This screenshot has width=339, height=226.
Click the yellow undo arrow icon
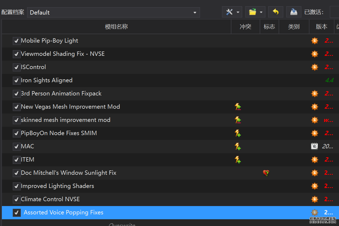pos(275,12)
